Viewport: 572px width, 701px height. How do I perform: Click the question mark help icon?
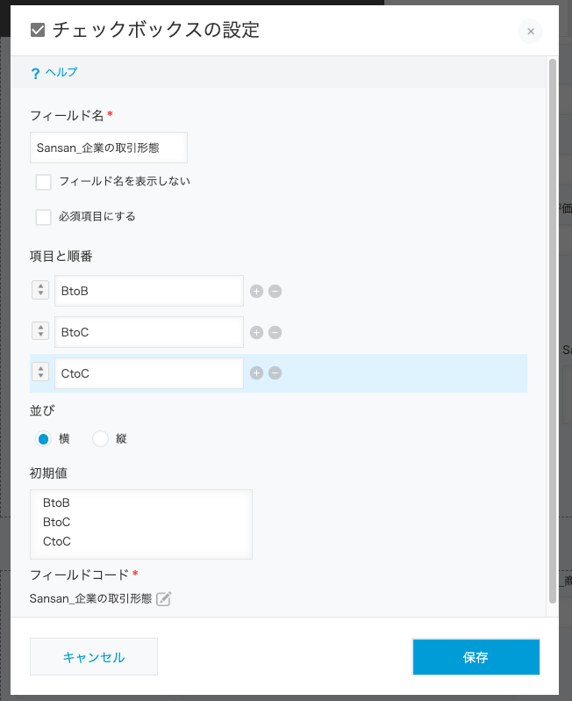click(35, 73)
